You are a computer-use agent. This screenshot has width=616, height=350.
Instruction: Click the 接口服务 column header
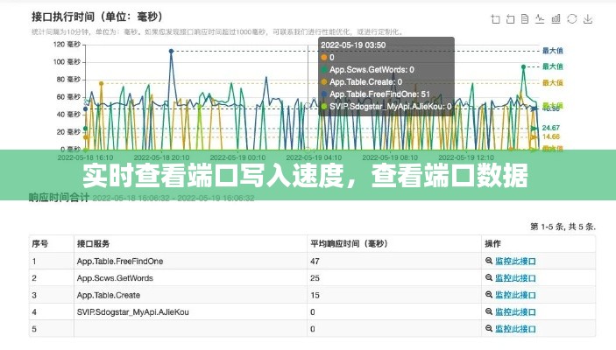tap(93, 243)
